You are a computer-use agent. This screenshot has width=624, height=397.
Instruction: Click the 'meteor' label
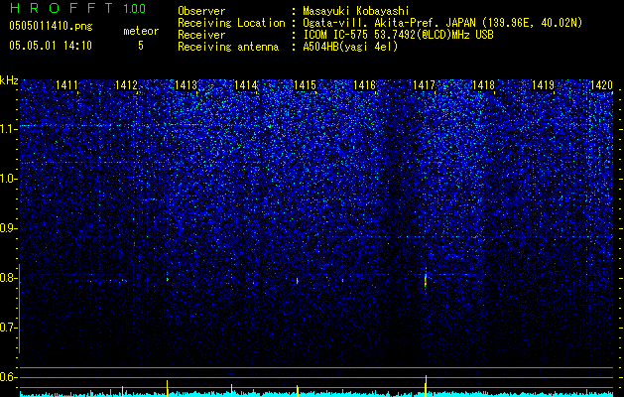(141, 31)
